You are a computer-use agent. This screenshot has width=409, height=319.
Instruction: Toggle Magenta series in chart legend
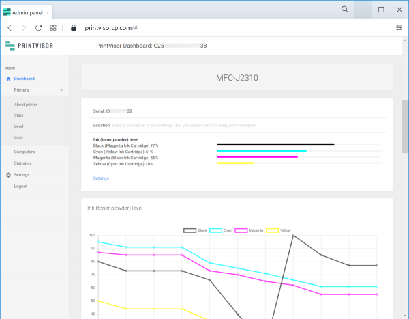249,230
